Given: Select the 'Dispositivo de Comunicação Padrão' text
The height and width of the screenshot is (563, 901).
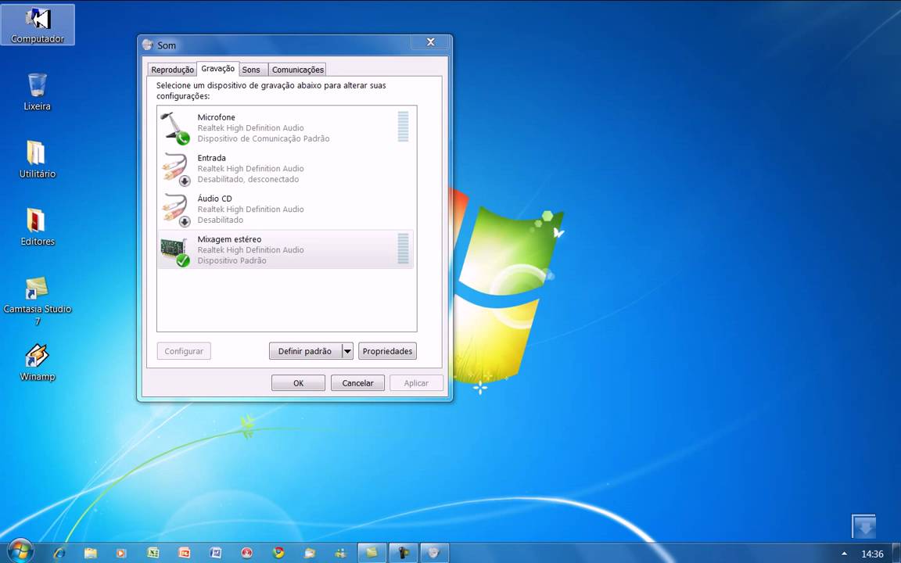Looking at the screenshot, I should 264,138.
